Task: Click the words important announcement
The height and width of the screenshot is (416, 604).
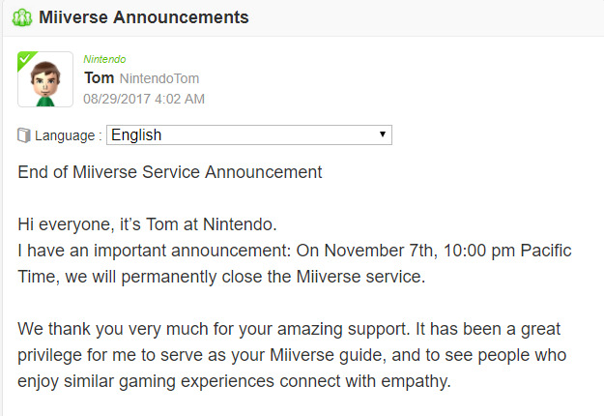Action: pos(192,251)
